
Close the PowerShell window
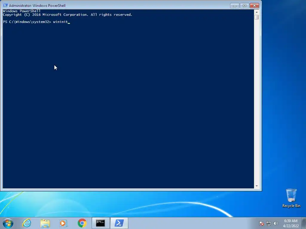click(x=254, y=5)
